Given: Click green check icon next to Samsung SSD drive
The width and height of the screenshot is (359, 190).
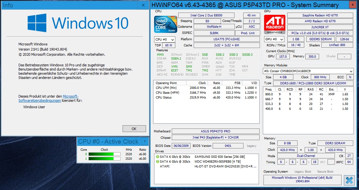Looking at the screenshot, I should pyautogui.click(x=157, y=157).
